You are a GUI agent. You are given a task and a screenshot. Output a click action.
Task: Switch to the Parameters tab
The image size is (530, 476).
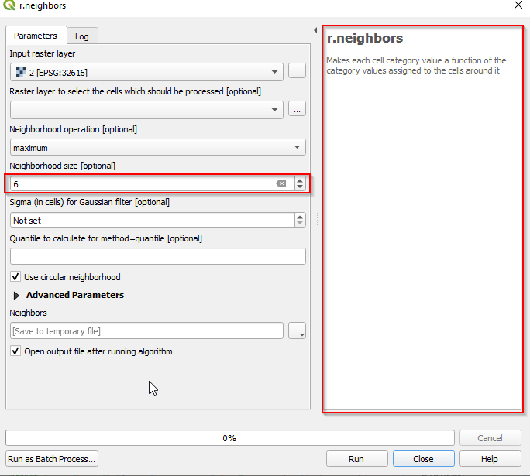click(36, 36)
